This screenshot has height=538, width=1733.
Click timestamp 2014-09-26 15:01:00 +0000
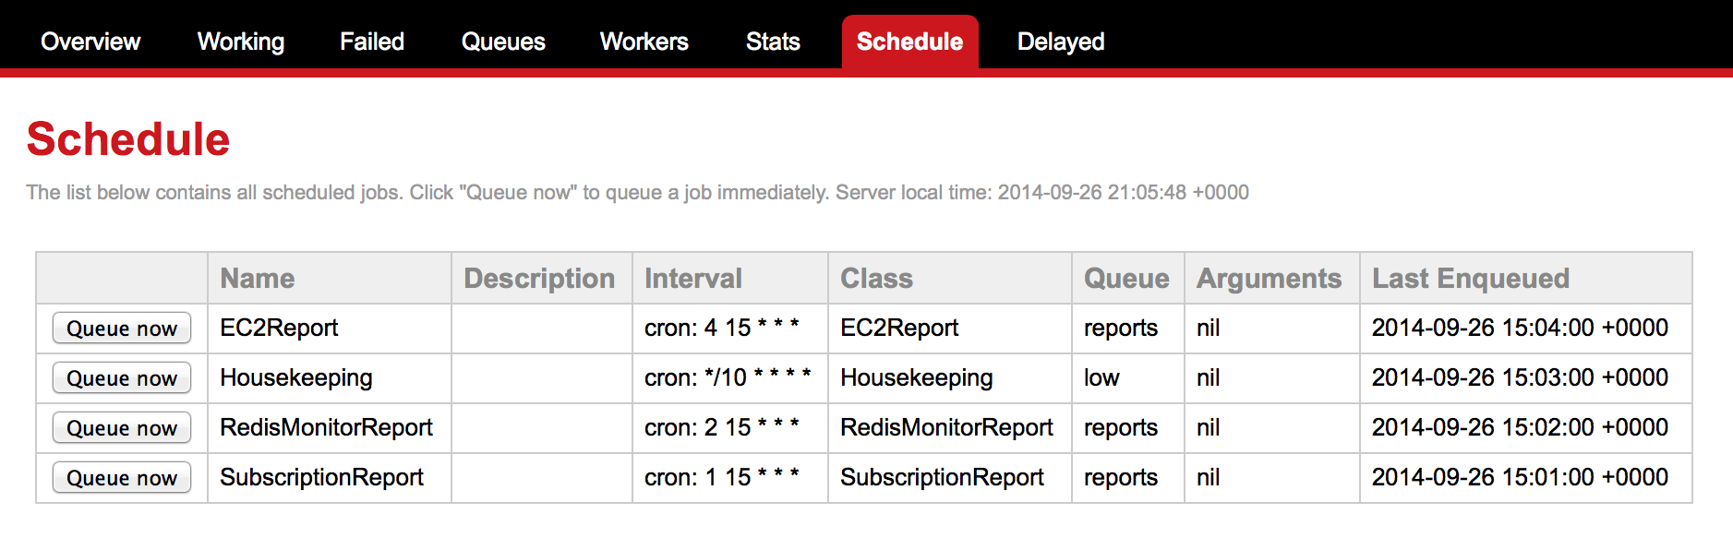coord(1520,477)
